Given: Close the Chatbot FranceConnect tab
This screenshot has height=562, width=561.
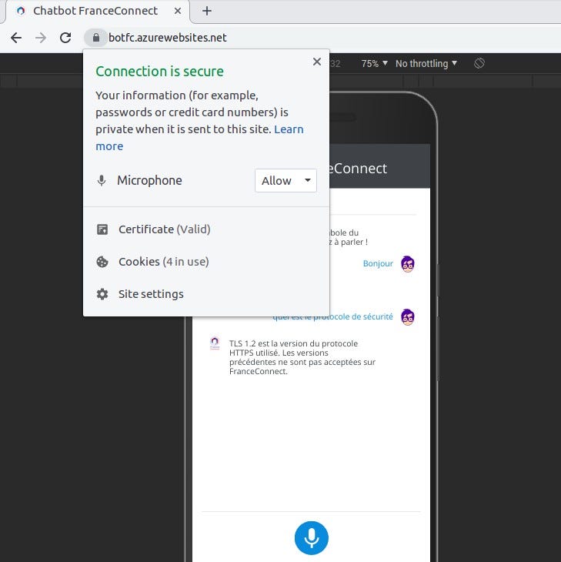Looking at the screenshot, I should (177, 11).
